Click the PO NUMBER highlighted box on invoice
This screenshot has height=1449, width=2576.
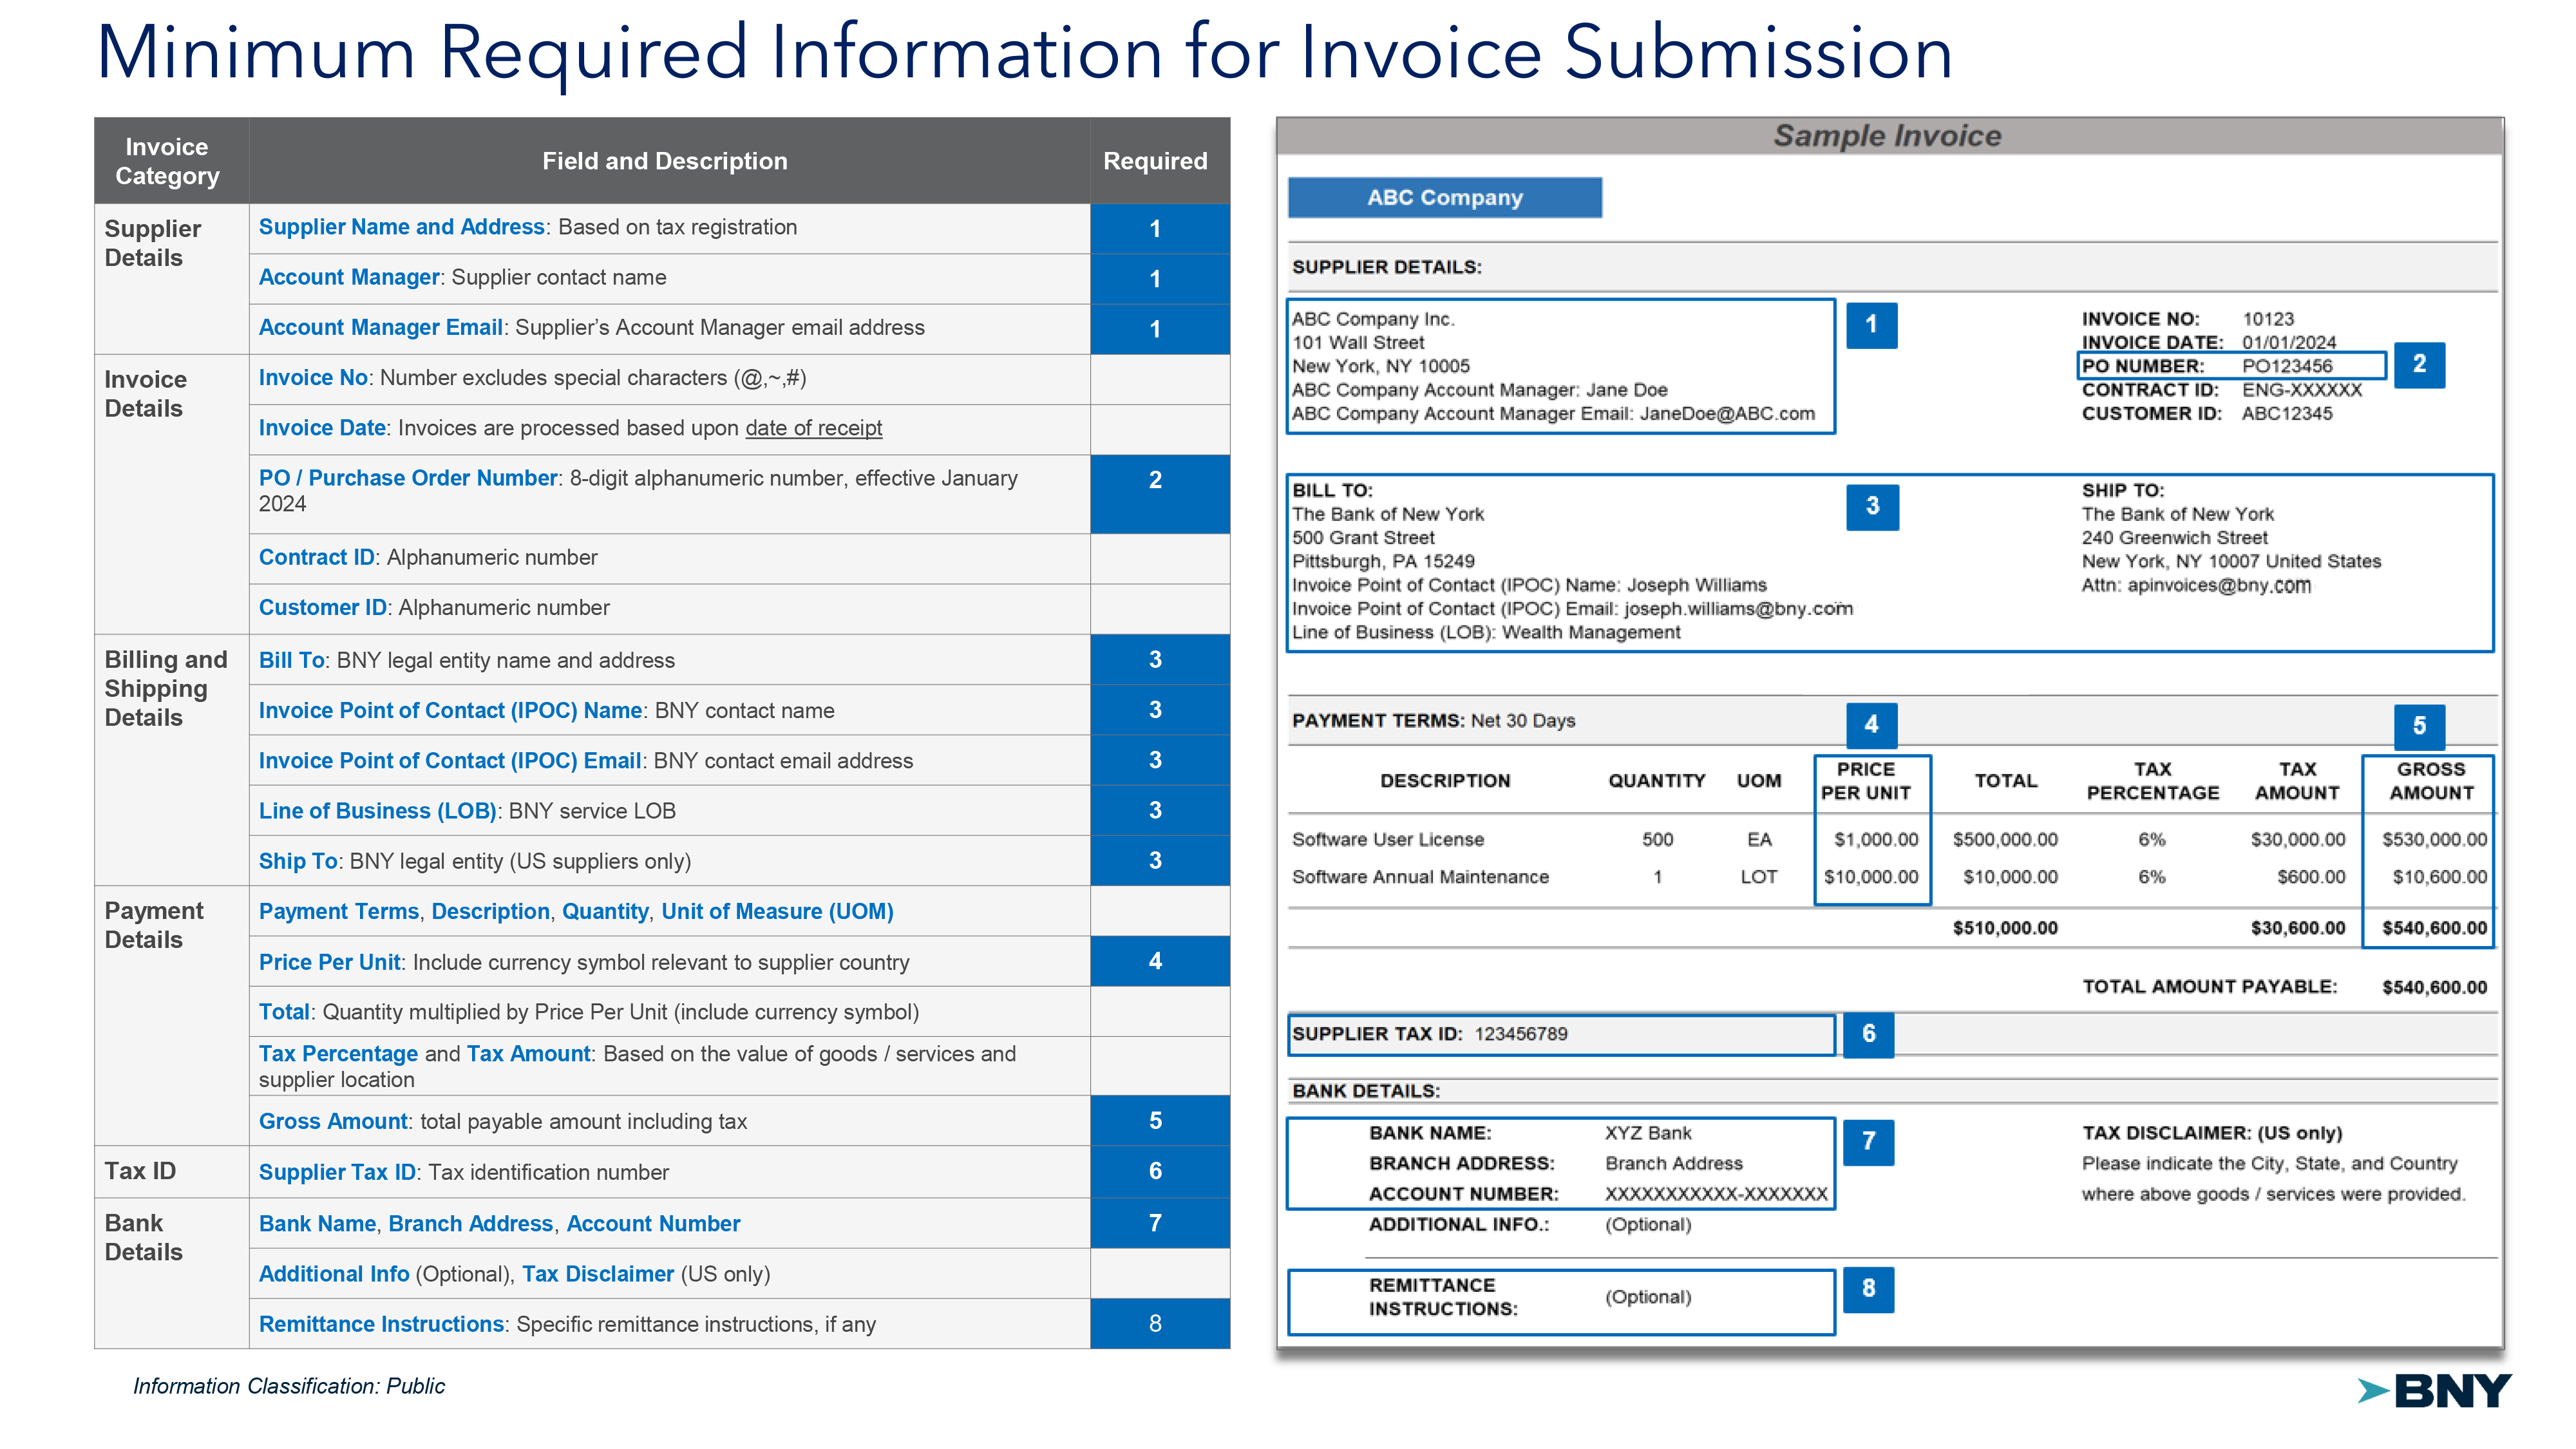coord(2231,366)
